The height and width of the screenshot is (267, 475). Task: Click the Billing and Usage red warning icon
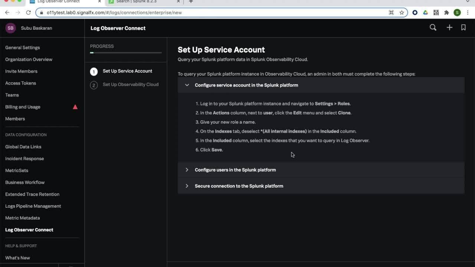[75, 107]
